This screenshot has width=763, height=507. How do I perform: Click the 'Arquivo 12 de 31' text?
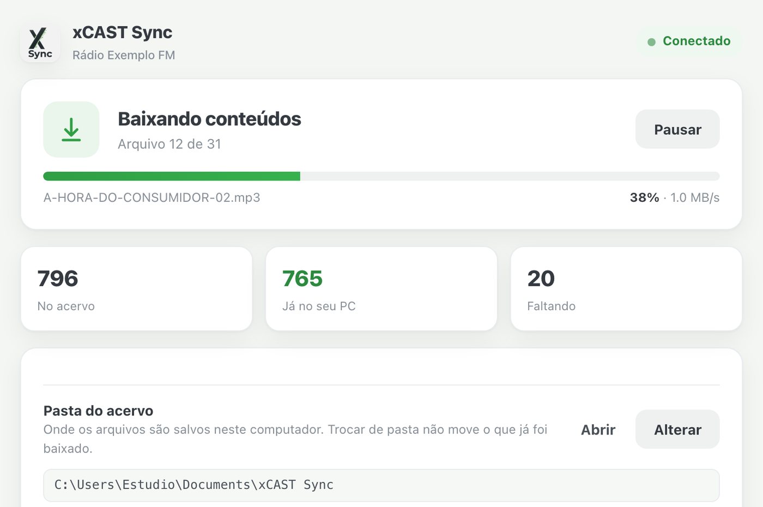pyautogui.click(x=169, y=144)
